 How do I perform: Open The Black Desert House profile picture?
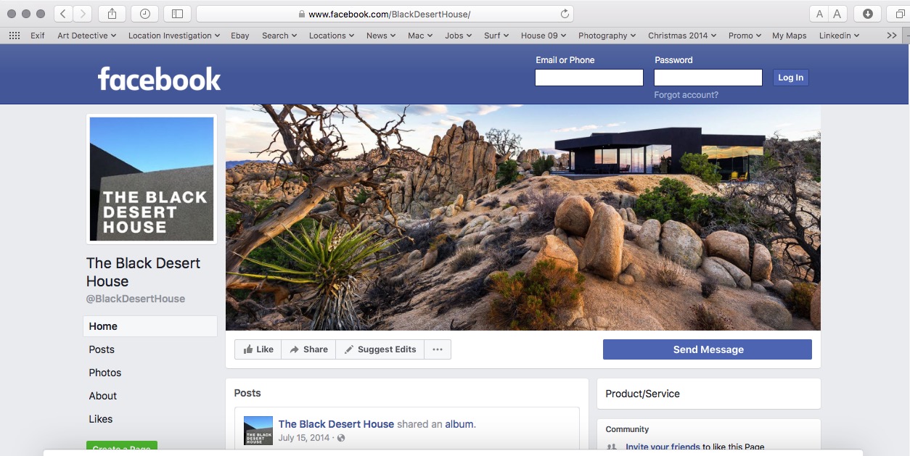(152, 179)
